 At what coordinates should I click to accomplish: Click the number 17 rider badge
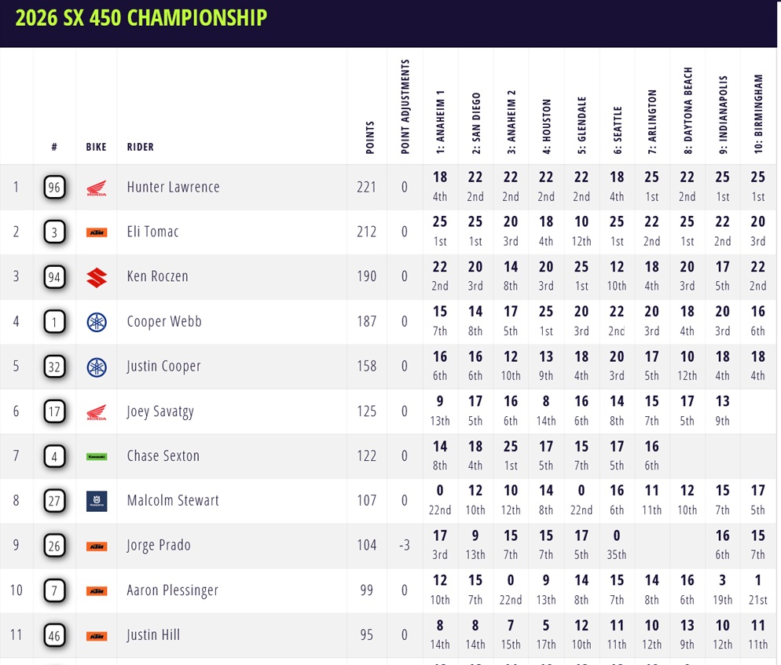coord(54,411)
